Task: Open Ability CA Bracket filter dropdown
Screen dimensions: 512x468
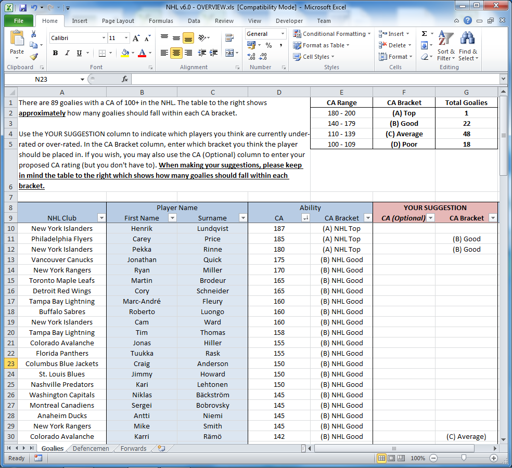Action: (x=368, y=218)
